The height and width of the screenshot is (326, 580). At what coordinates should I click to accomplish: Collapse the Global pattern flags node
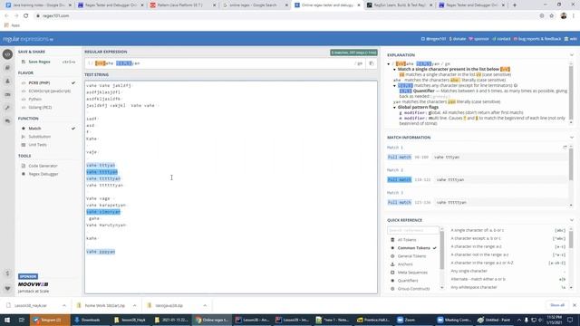(x=394, y=107)
